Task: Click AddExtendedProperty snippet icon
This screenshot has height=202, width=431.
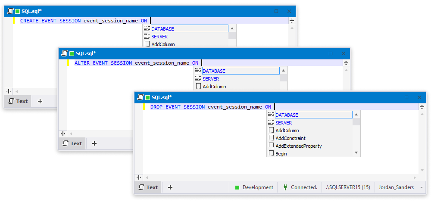Action: pos(271,146)
